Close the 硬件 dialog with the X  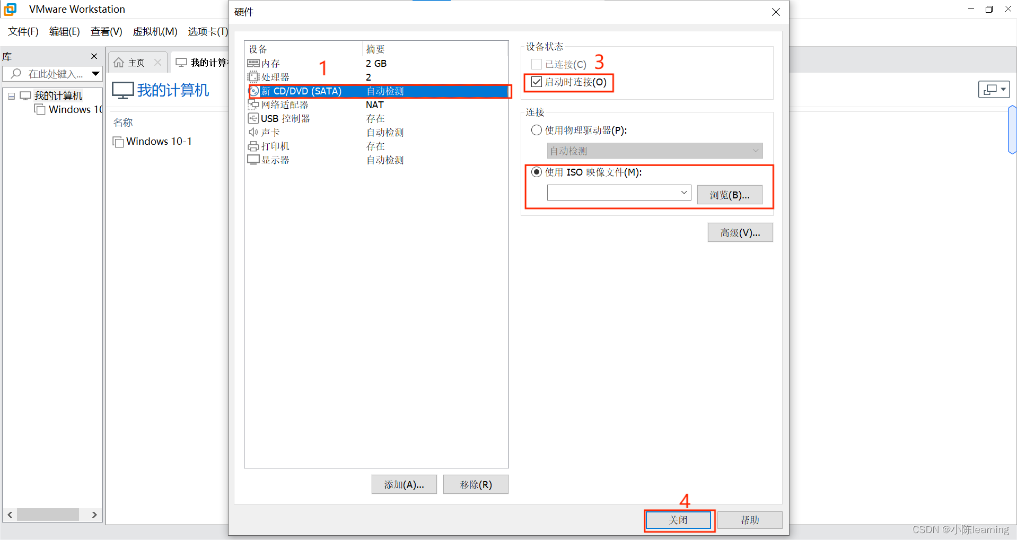(x=776, y=12)
